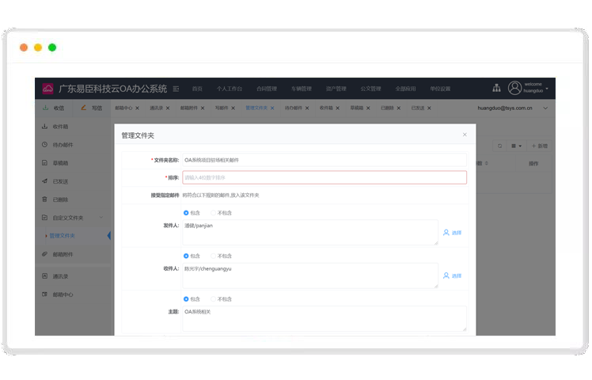Open the welcome huangduo user dropdown
Screen dimensions: 592x380
pos(536,88)
